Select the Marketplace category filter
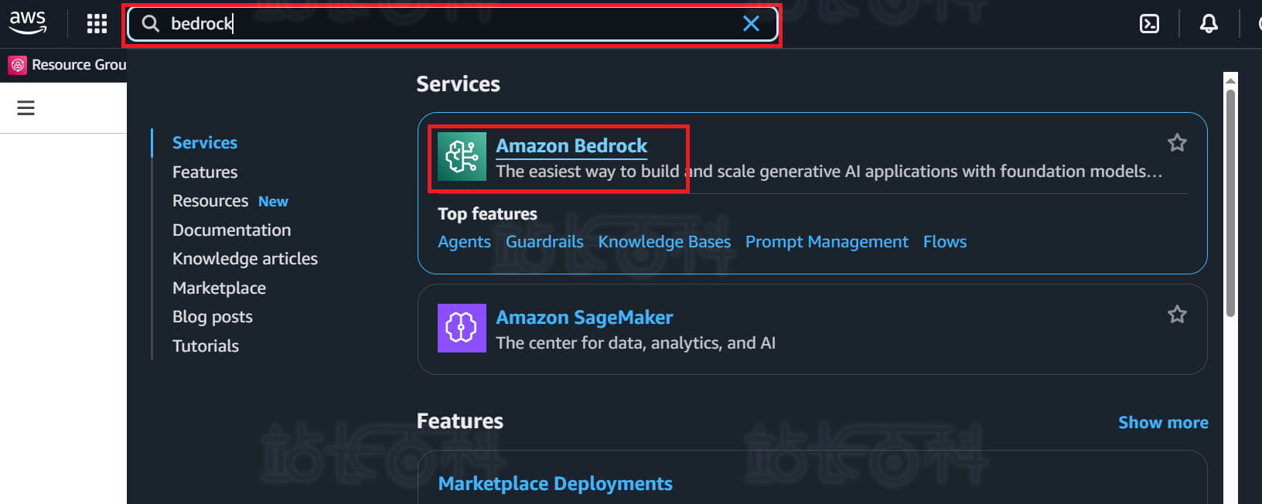This screenshot has width=1262, height=504. pos(219,288)
